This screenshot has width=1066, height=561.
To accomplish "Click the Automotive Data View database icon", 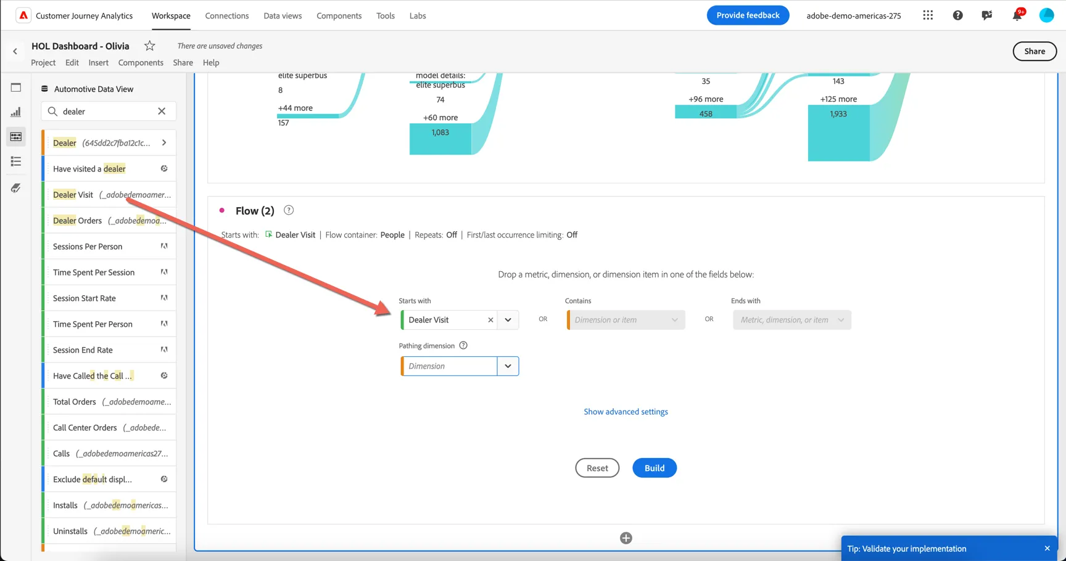I will point(44,89).
